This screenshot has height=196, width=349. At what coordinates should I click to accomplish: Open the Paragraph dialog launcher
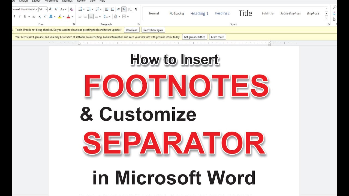[x=139, y=24]
